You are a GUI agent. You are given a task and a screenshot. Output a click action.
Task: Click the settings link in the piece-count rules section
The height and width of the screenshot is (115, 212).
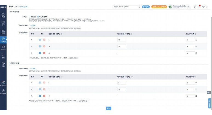point(33,25)
